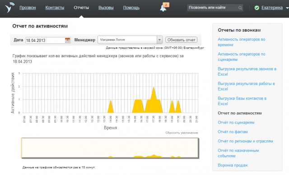Click the 16:00 time axis label

tap(135, 119)
